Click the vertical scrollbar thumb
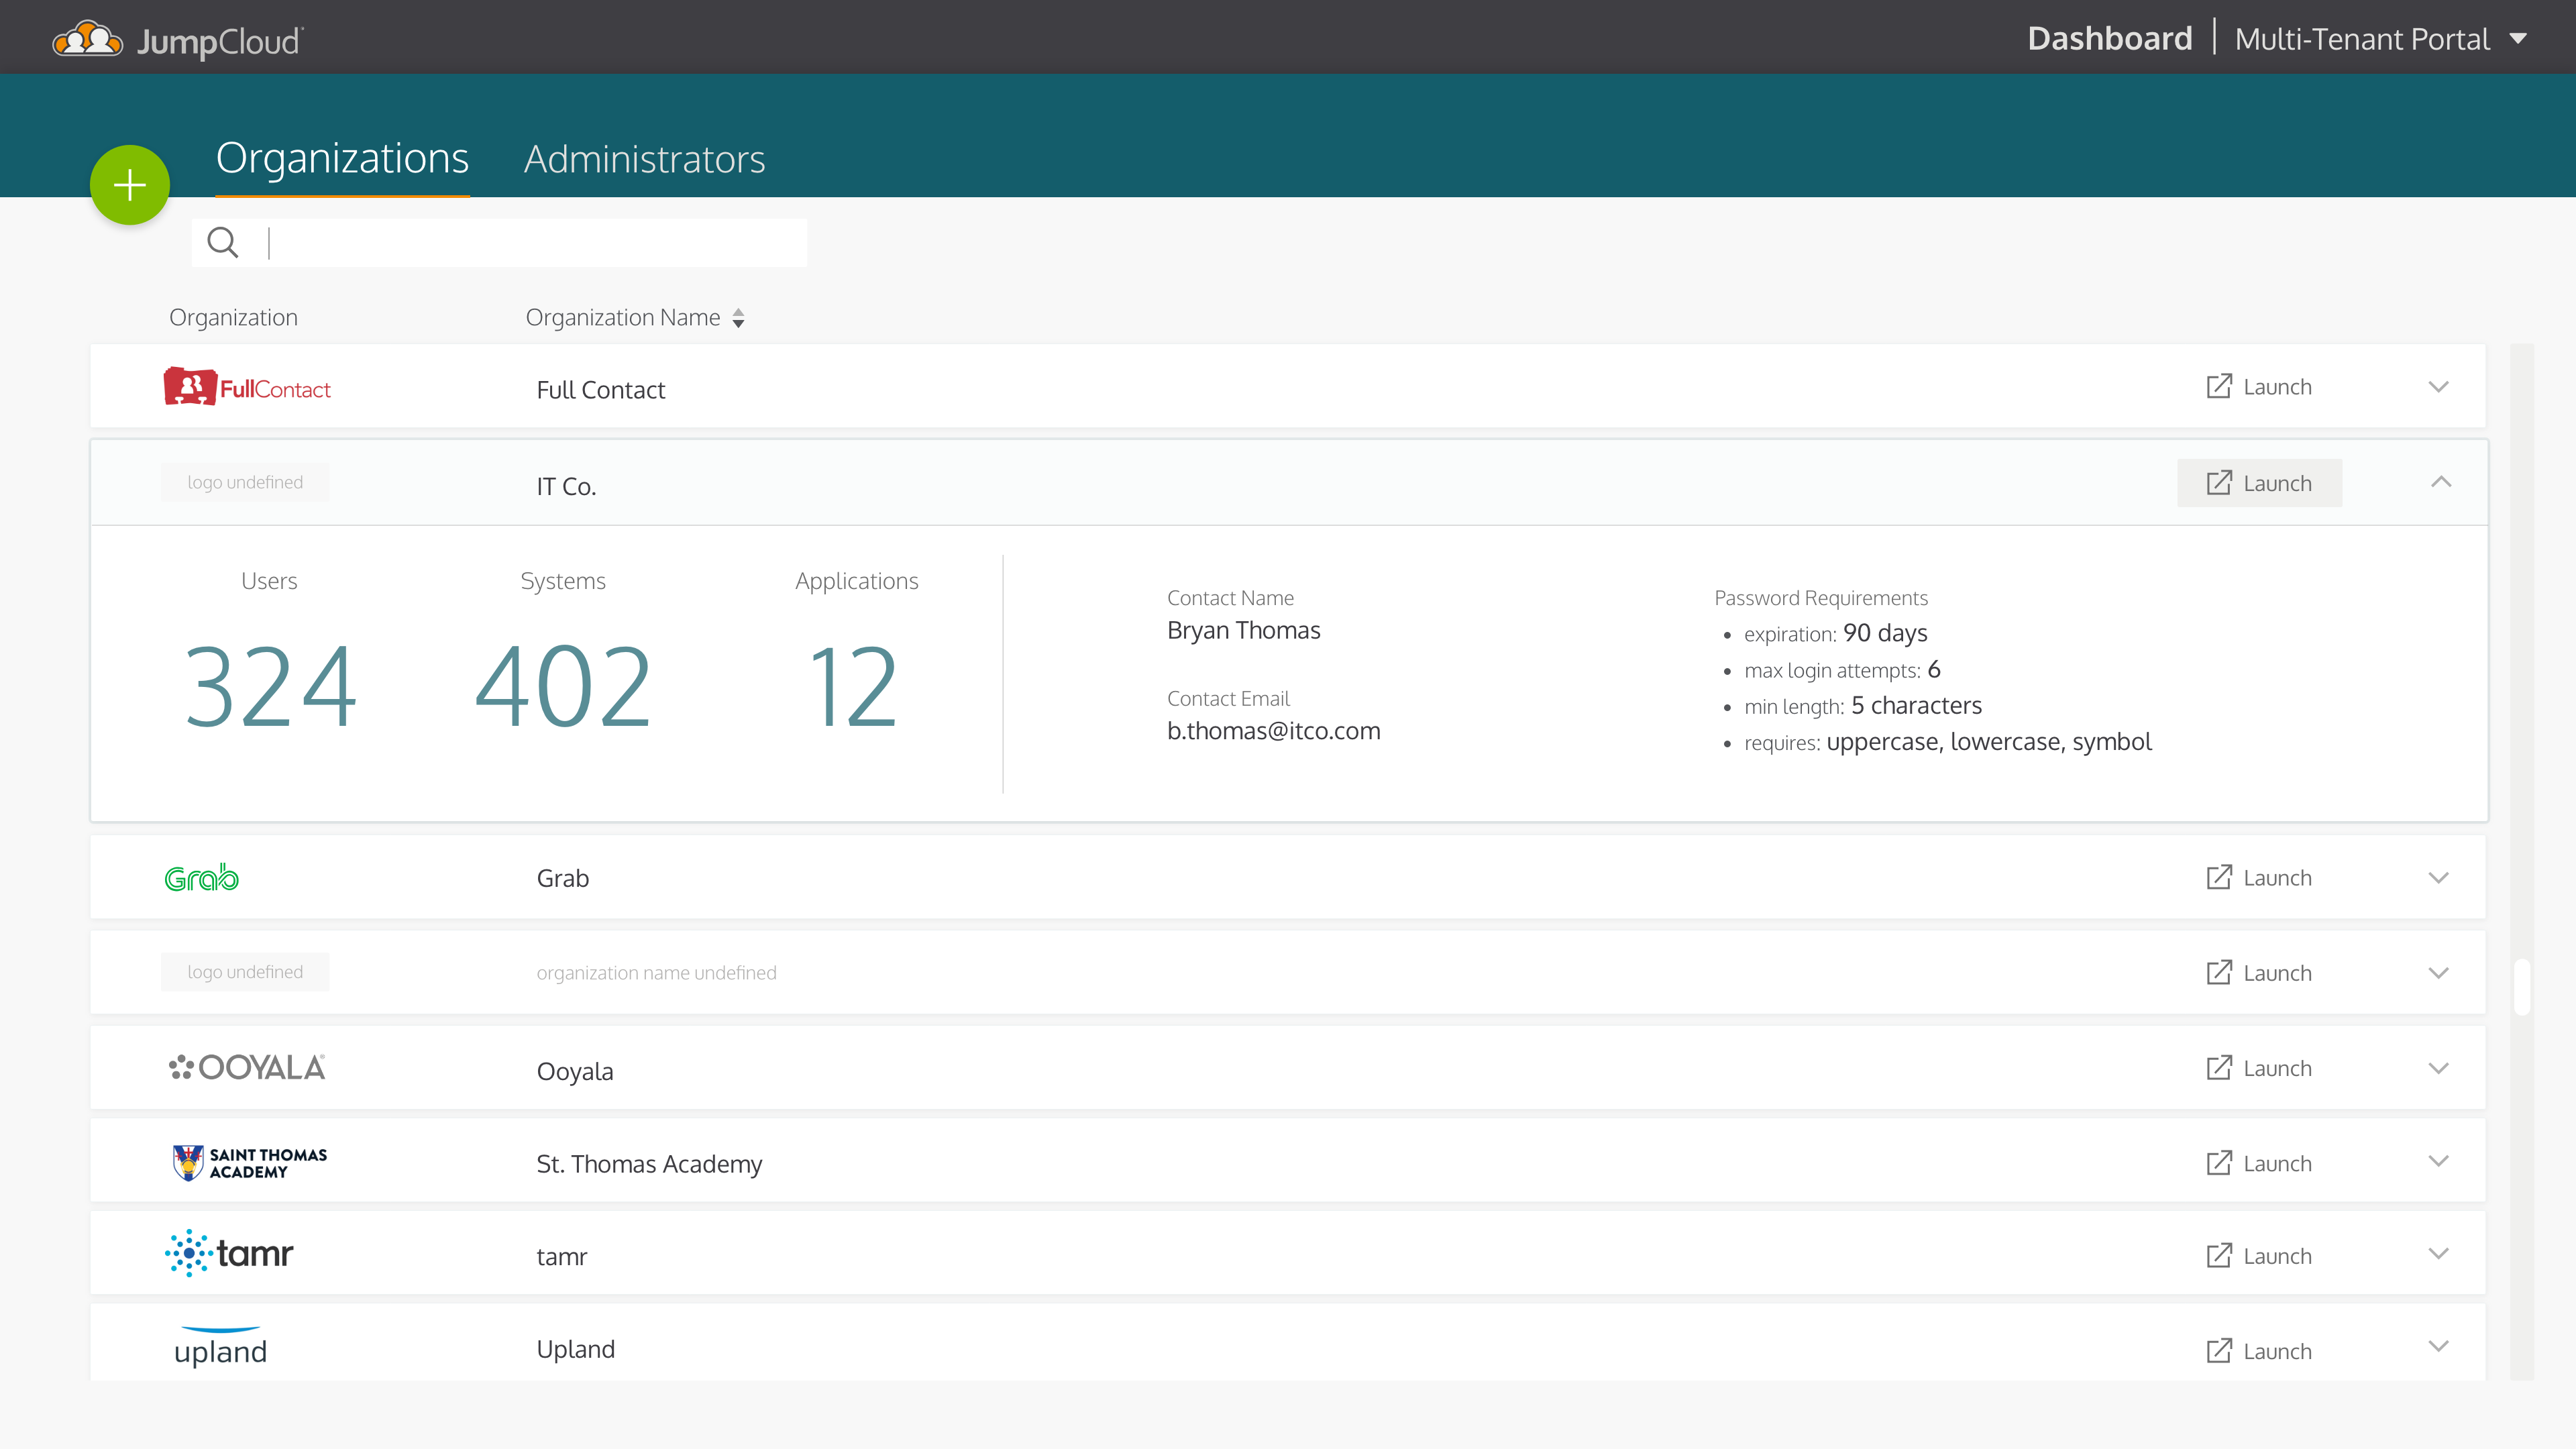2576x1449 pixels. pos(2522,987)
